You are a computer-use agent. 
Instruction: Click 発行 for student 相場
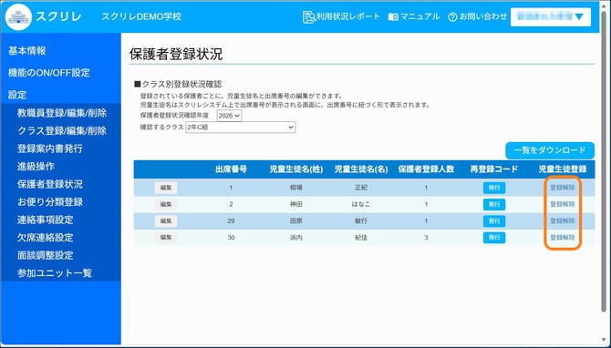point(494,188)
